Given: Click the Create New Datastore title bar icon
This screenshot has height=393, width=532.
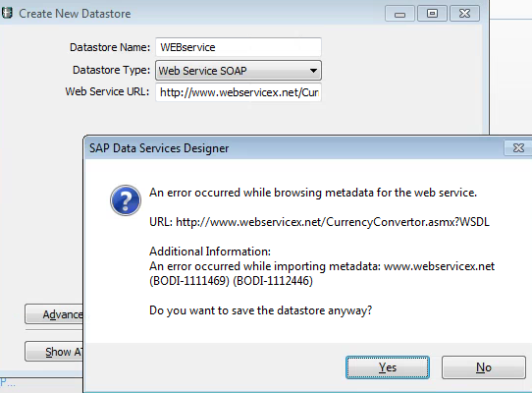Looking at the screenshot, I should [7, 13].
